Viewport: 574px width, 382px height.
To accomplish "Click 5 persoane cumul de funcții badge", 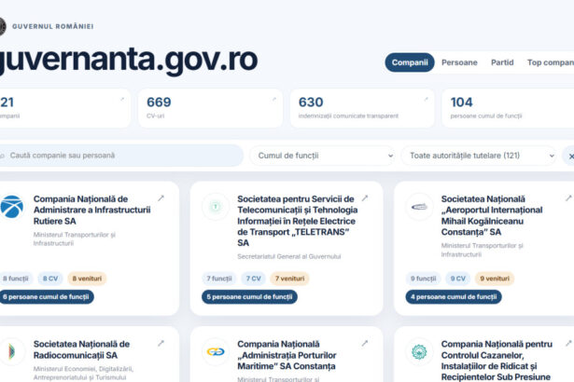I will tap(249, 297).
